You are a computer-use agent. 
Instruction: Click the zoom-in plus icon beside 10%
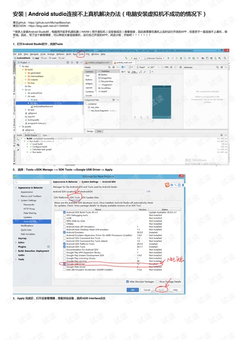pyautogui.click(x=171, y=67)
